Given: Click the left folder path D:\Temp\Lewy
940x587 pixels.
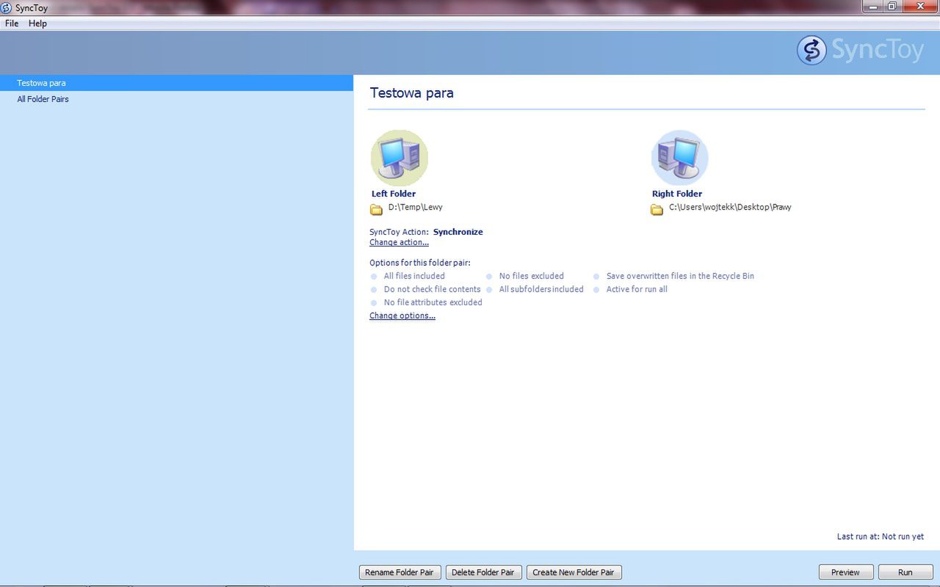Looking at the screenshot, I should click(x=416, y=207).
